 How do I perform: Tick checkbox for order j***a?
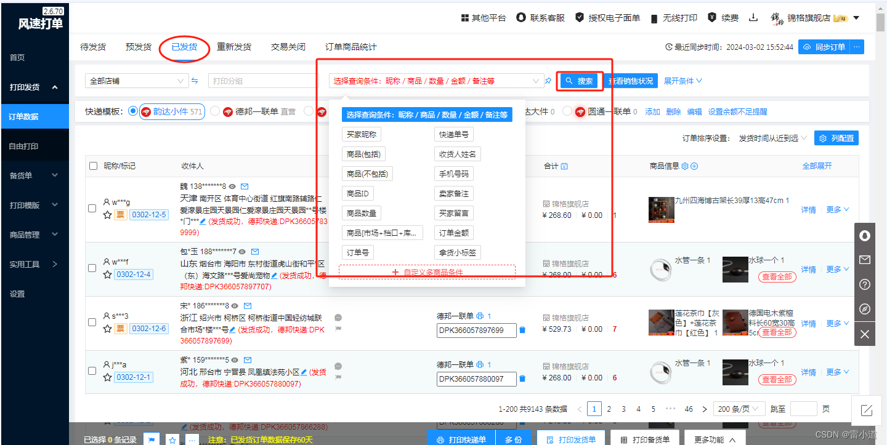(x=92, y=371)
